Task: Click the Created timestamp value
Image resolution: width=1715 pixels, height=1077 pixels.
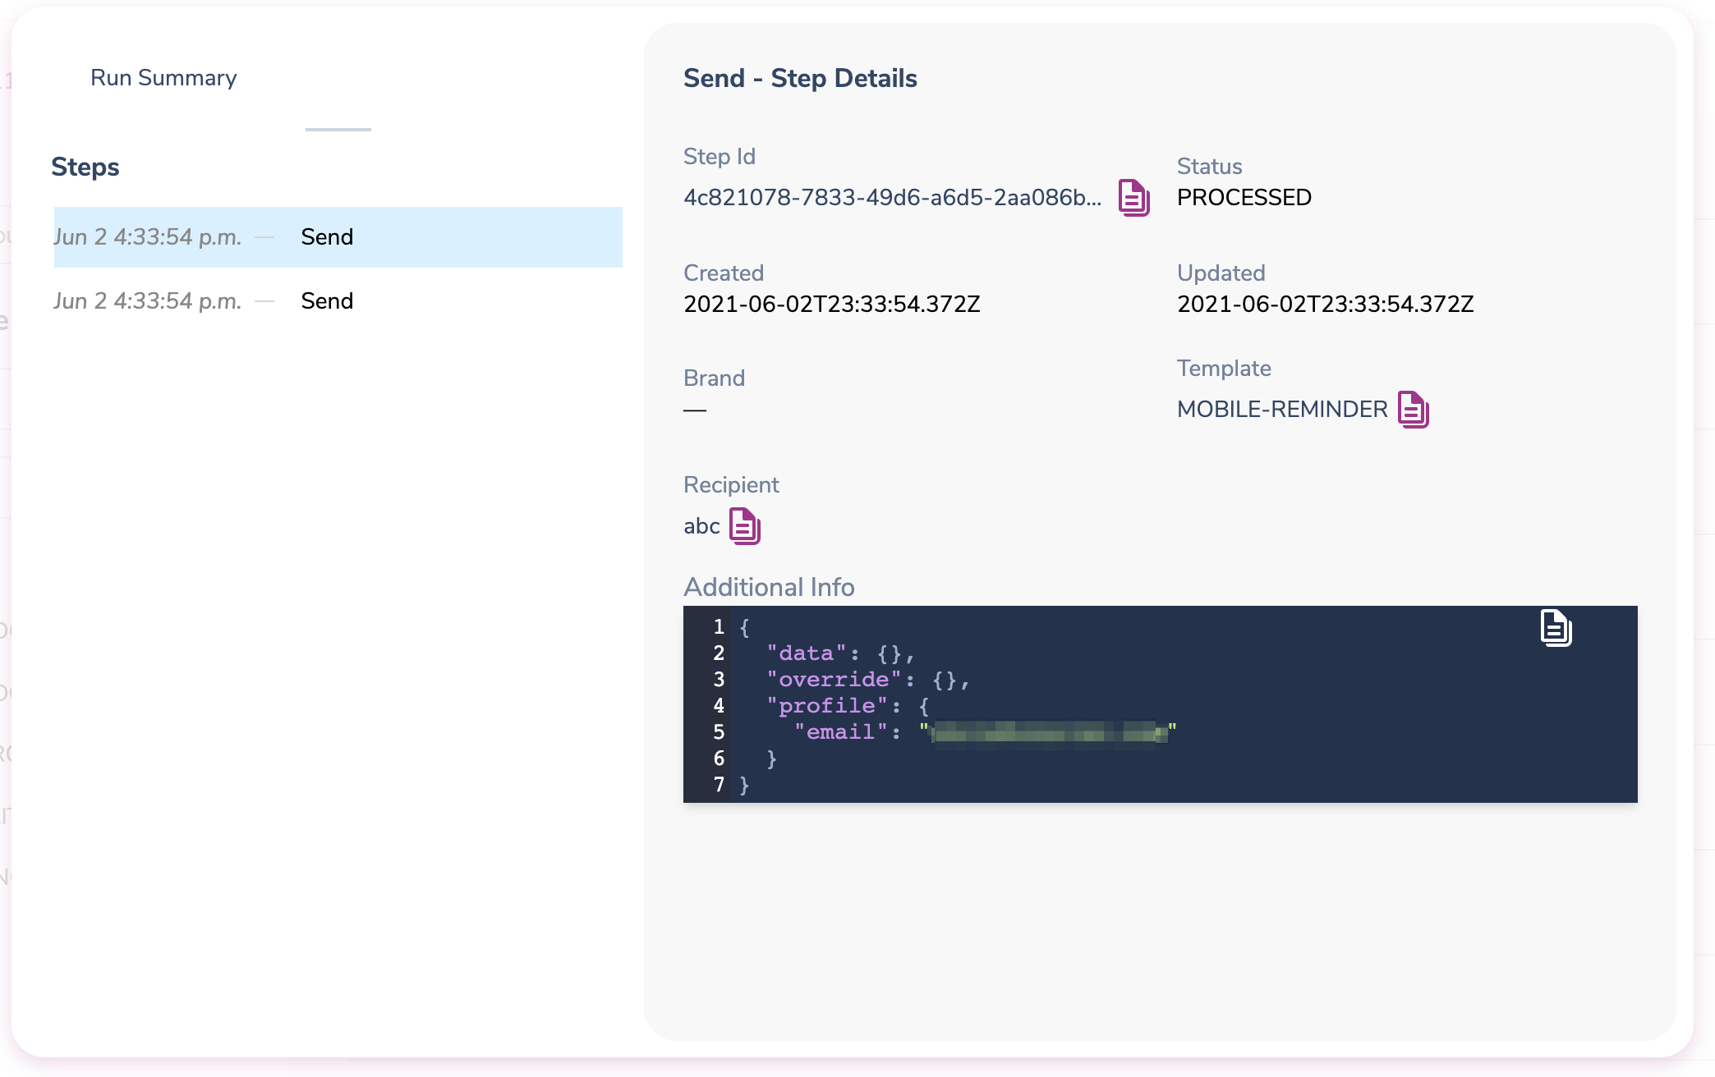Action: [x=831, y=305]
